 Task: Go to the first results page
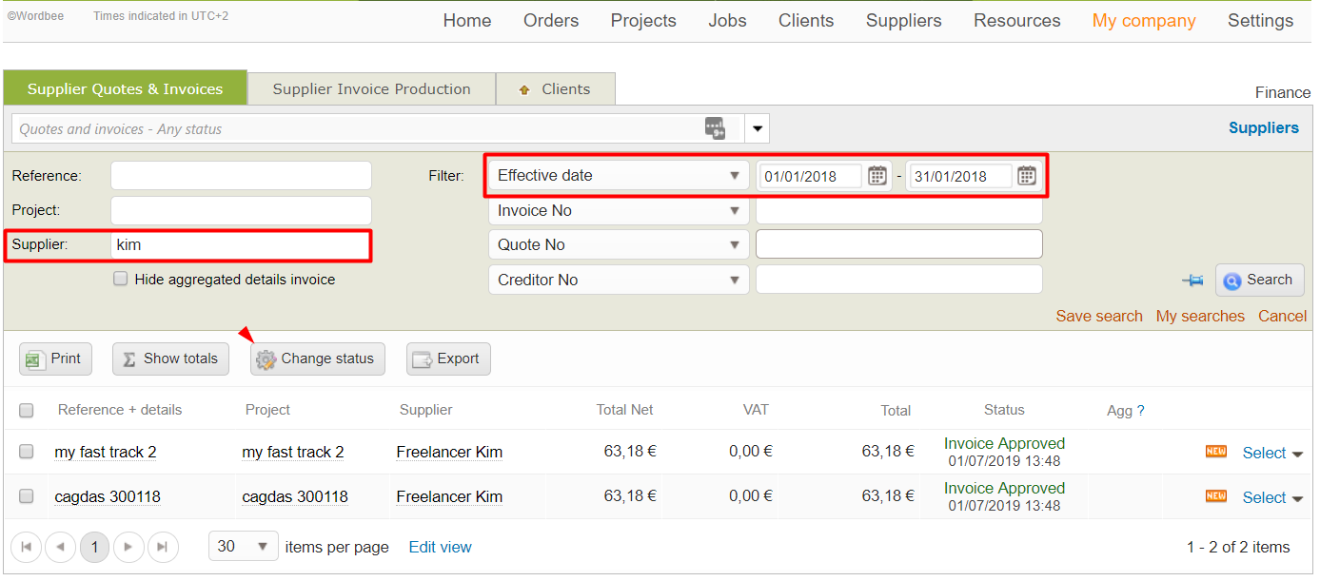26,547
